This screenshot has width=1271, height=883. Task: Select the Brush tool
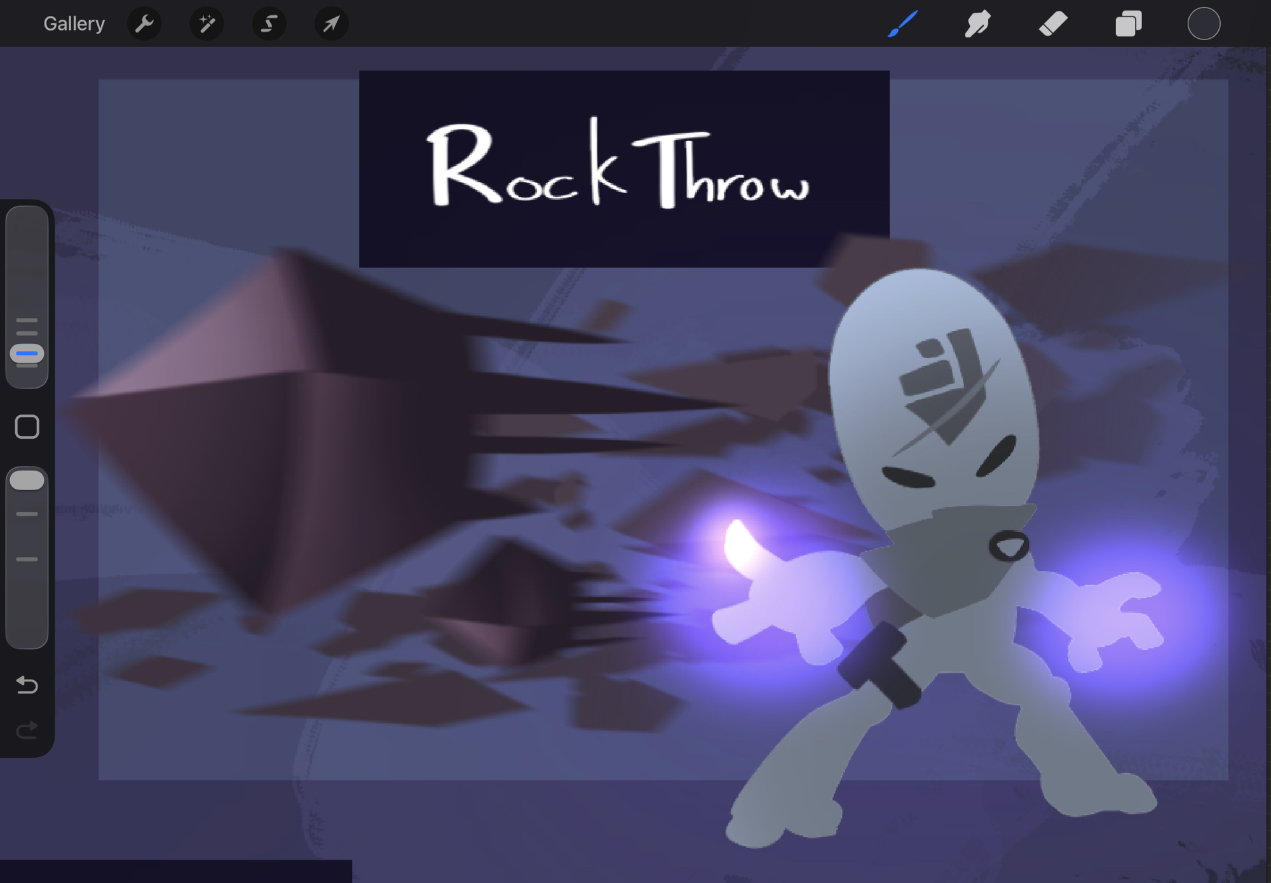(902, 24)
